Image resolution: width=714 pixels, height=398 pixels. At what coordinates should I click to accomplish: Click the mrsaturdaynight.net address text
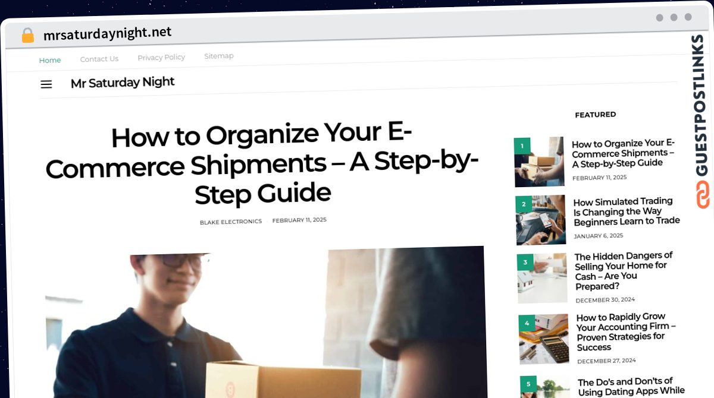tap(108, 34)
